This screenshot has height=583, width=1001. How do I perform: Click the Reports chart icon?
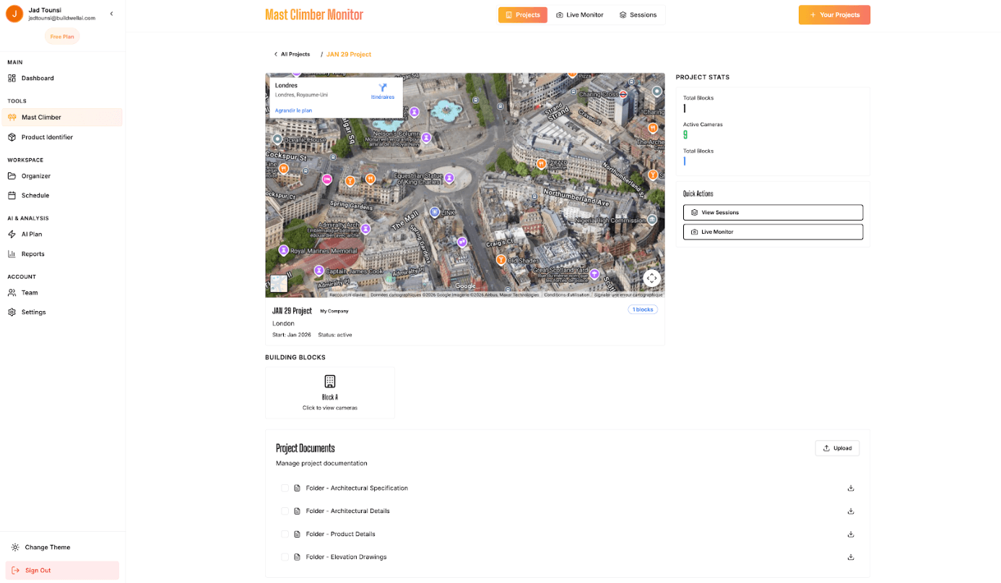click(x=12, y=254)
